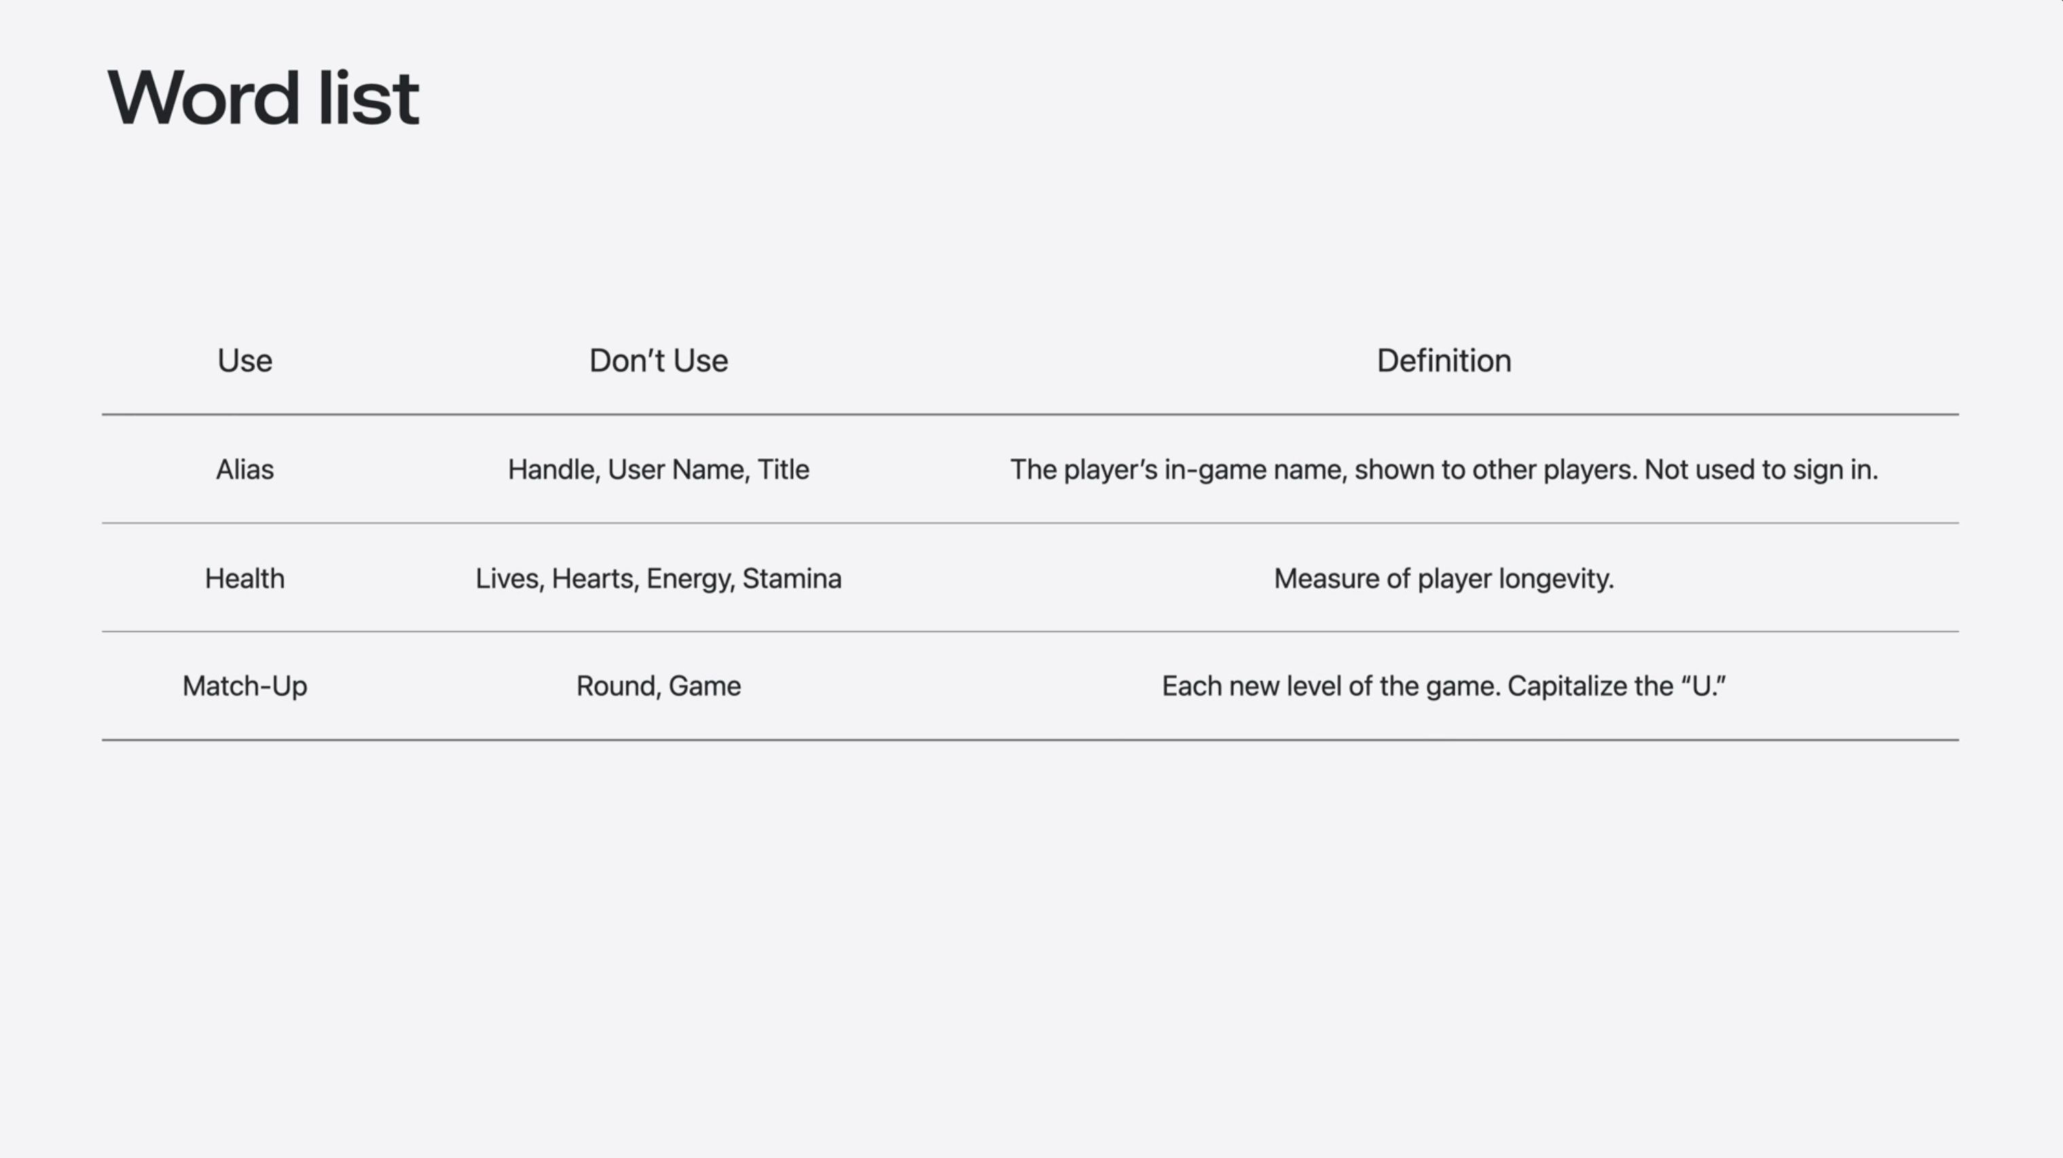Screen dimensions: 2063x1158
Task: Click the word "Handle" in the Alias row
Action: (553, 470)
